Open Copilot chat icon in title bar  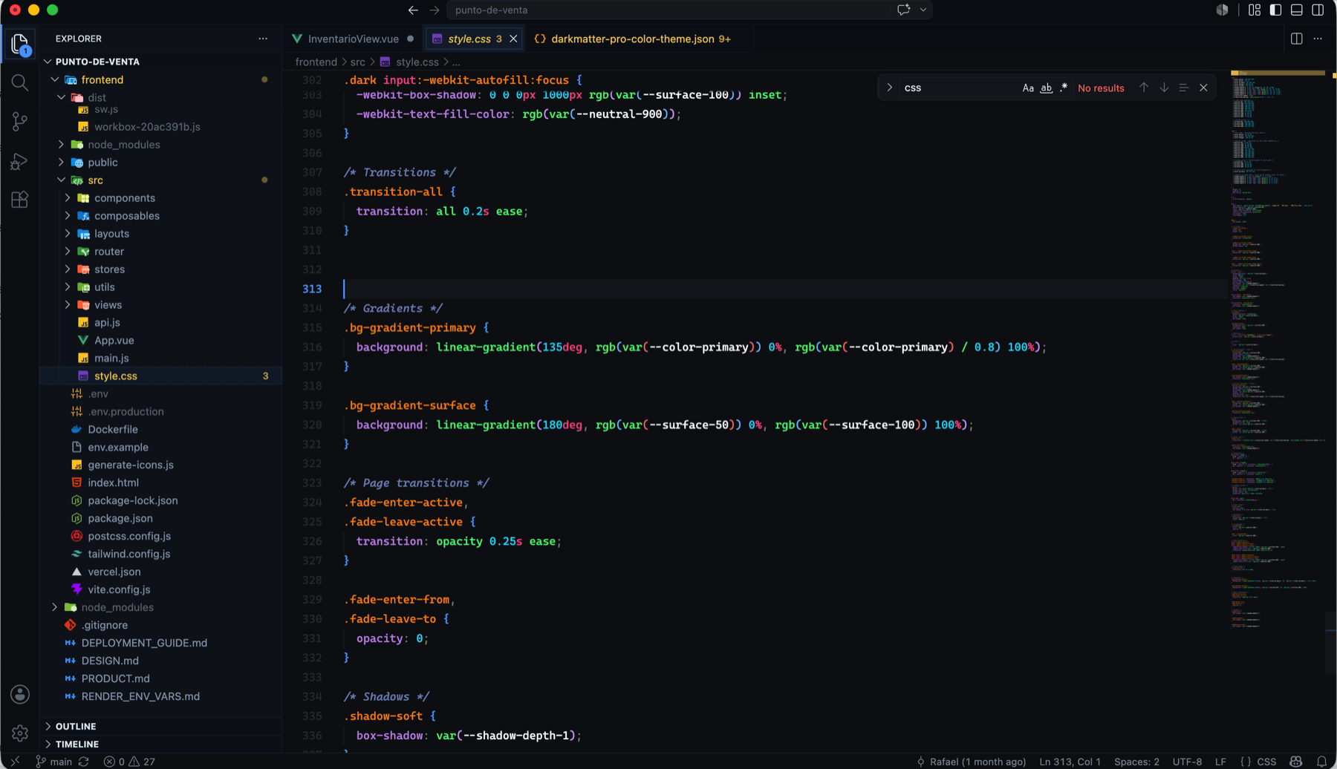[x=903, y=10]
